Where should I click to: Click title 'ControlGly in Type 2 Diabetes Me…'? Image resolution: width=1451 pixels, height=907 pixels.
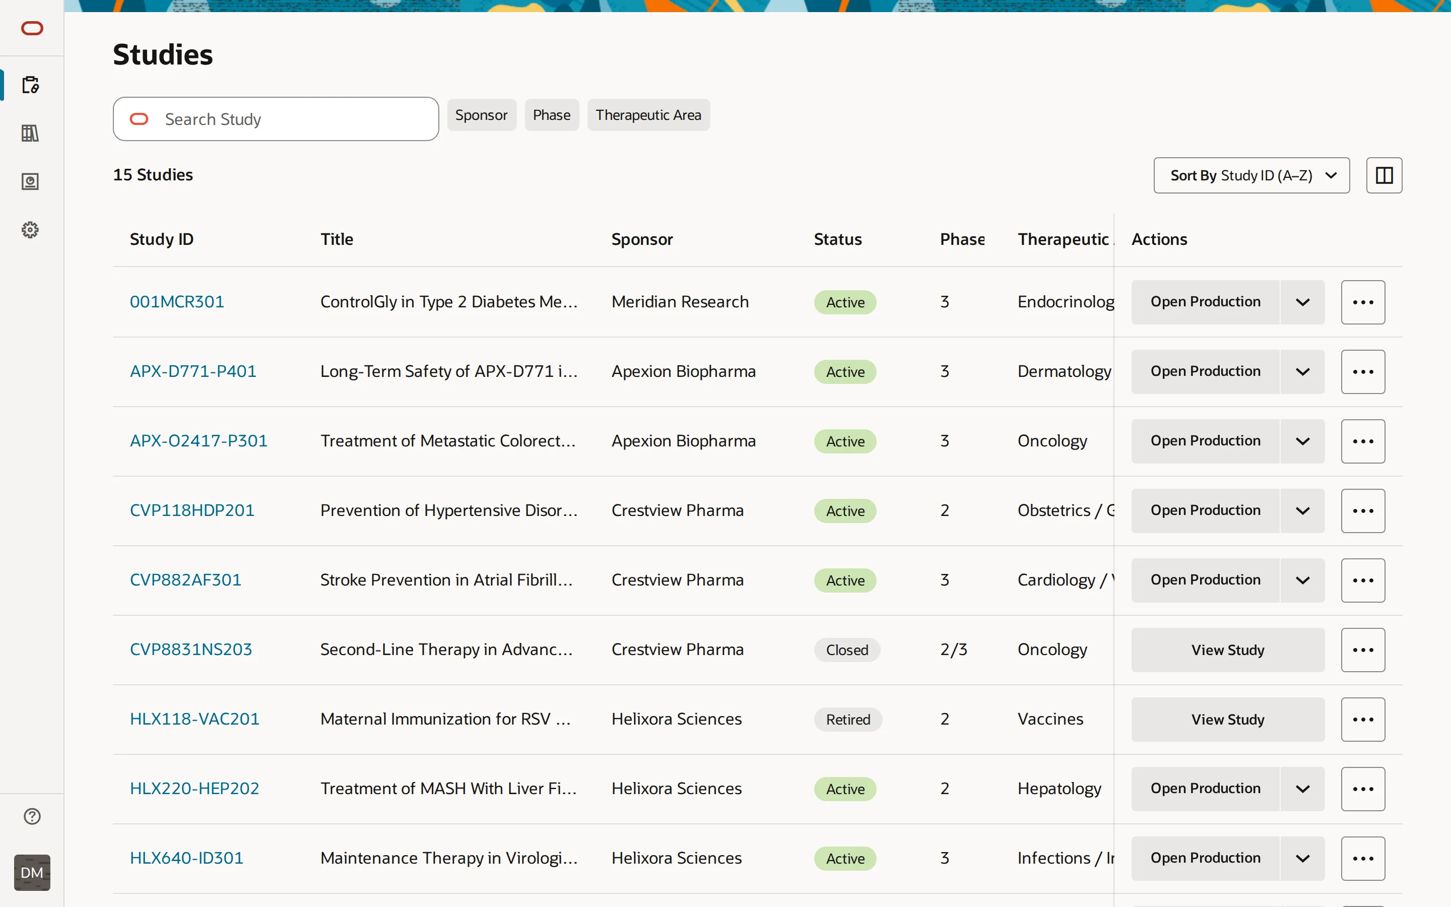tap(449, 302)
